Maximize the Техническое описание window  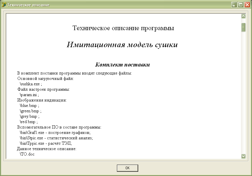[241, 5]
